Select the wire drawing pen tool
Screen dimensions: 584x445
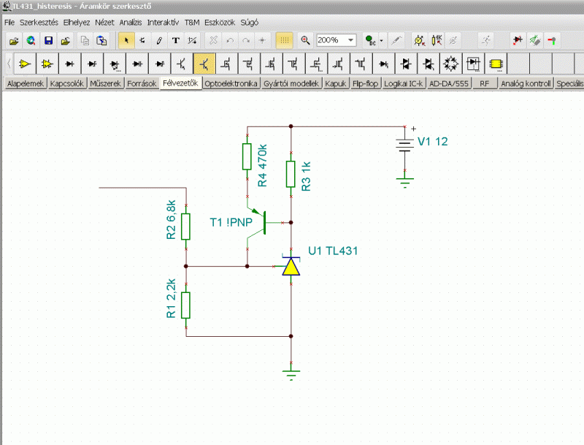(x=159, y=40)
